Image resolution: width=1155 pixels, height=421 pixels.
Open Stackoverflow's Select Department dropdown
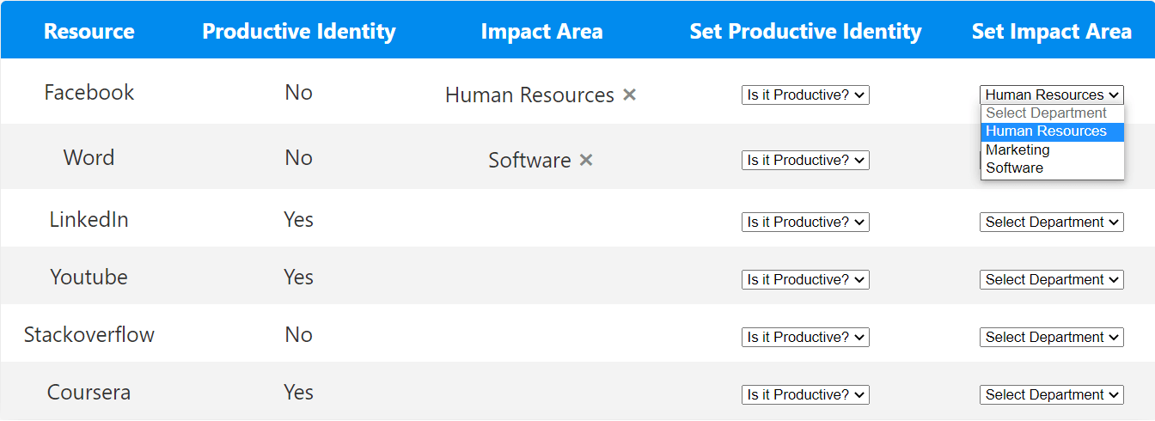pyautogui.click(x=1051, y=337)
